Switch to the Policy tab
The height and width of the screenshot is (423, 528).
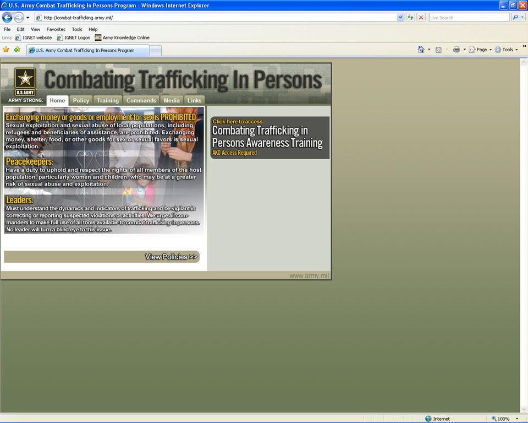pos(81,101)
